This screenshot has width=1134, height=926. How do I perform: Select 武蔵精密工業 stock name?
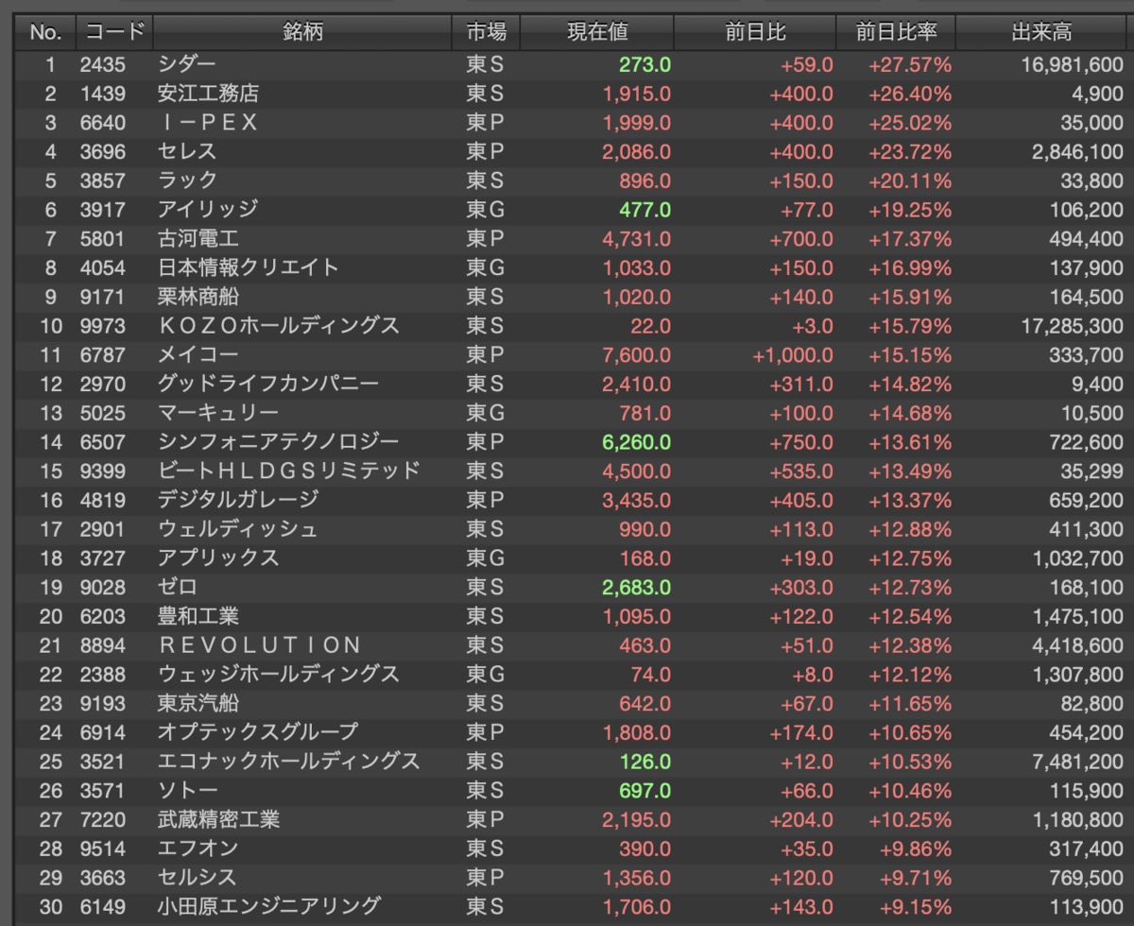pyautogui.click(x=218, y=819)
